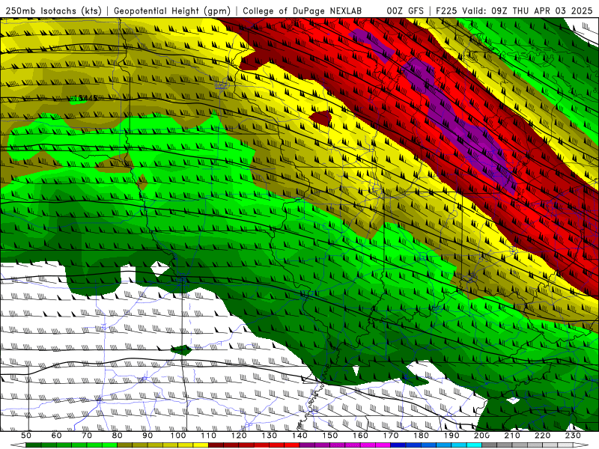Click the cyan colorbar swatch before 200
The width and height of the screenshot is (599, 449).
475,445
